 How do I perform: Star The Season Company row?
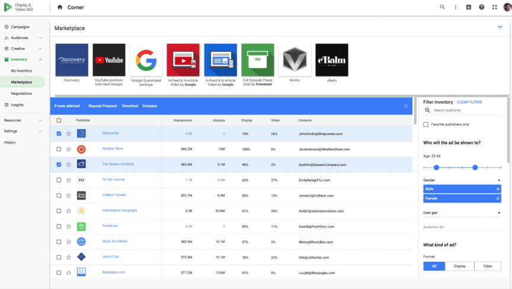point(69,165)
